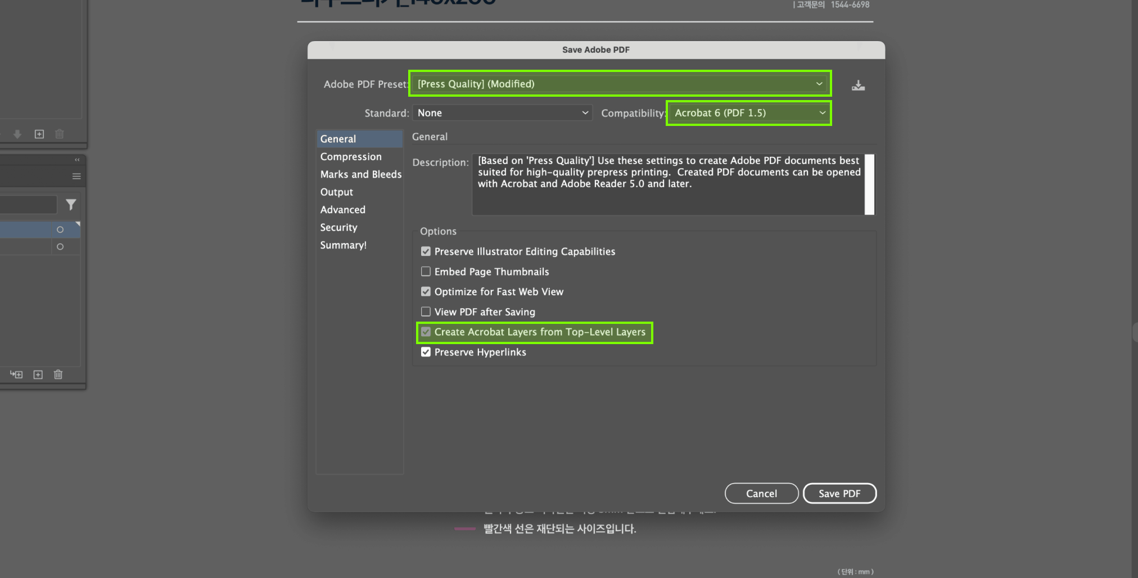1138x578 pixels.
Task: Click the highlighted layer row in Layers panel
Action: [x=39, y=229]
